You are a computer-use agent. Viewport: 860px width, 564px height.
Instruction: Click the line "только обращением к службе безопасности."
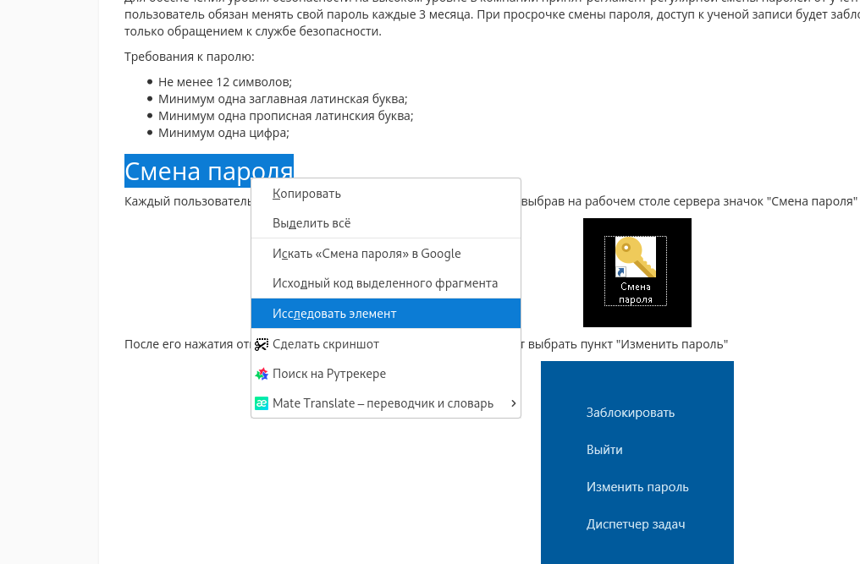253,31
